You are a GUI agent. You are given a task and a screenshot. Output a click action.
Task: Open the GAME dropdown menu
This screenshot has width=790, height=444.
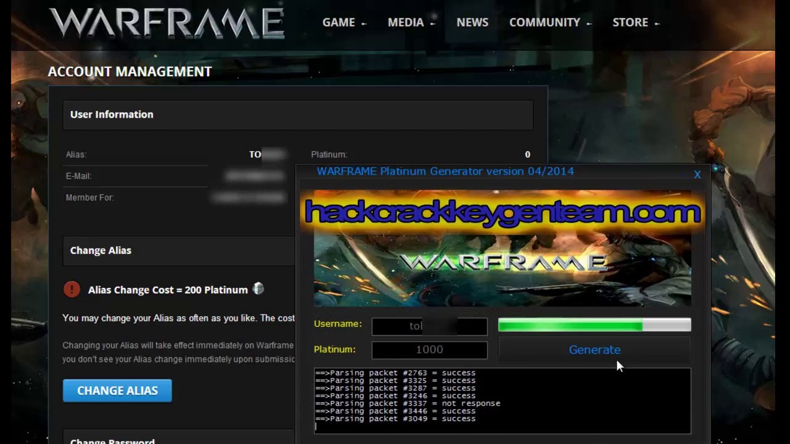pos(344,22)
